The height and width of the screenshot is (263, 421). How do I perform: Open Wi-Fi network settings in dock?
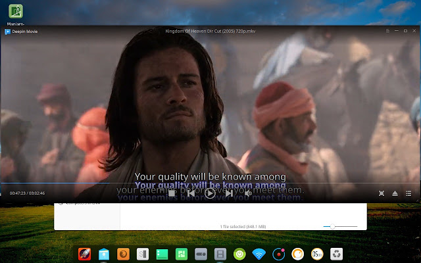click(259, 254)
